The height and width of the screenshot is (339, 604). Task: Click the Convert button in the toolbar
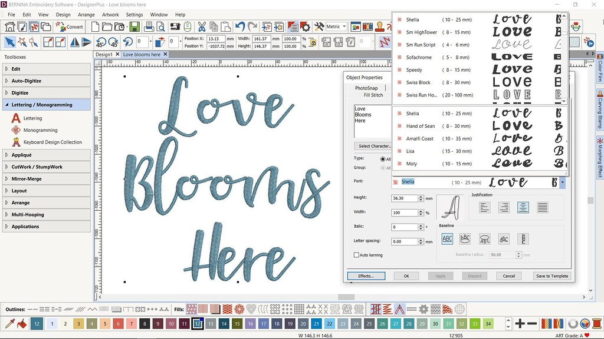(70, 26)
